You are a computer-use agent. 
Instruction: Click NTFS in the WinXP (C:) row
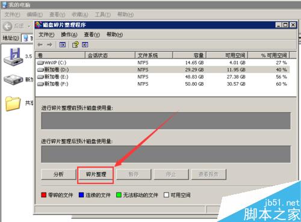coord(143,63)
